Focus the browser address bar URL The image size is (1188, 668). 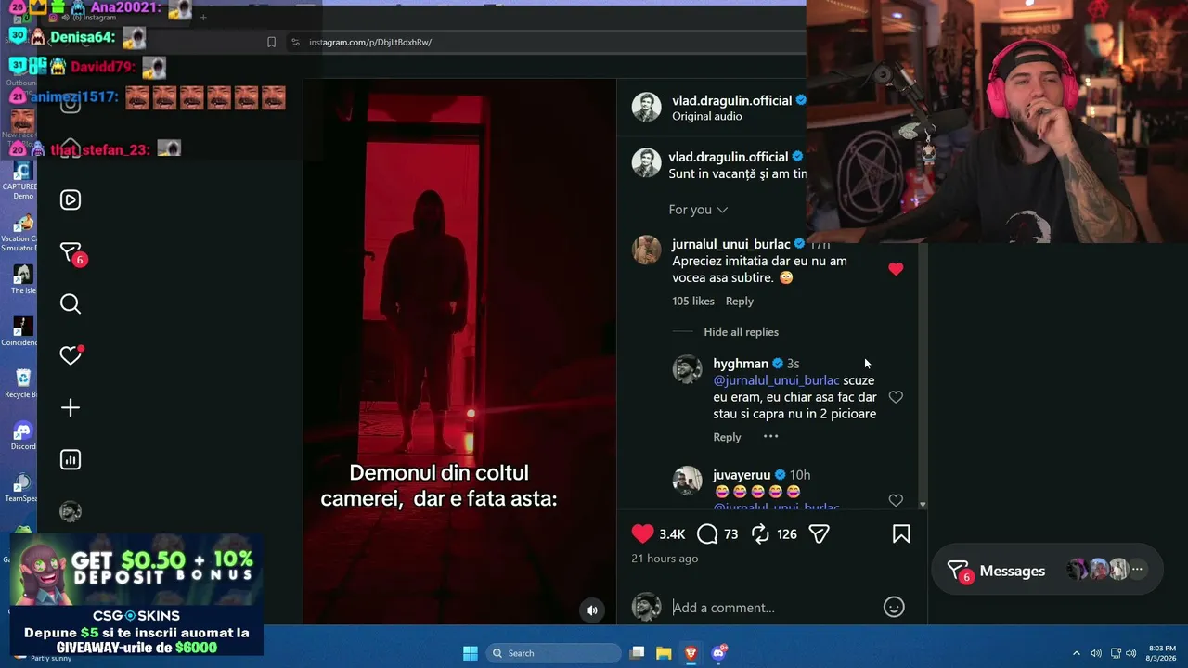pyautogui.click(x=370, y=42)
